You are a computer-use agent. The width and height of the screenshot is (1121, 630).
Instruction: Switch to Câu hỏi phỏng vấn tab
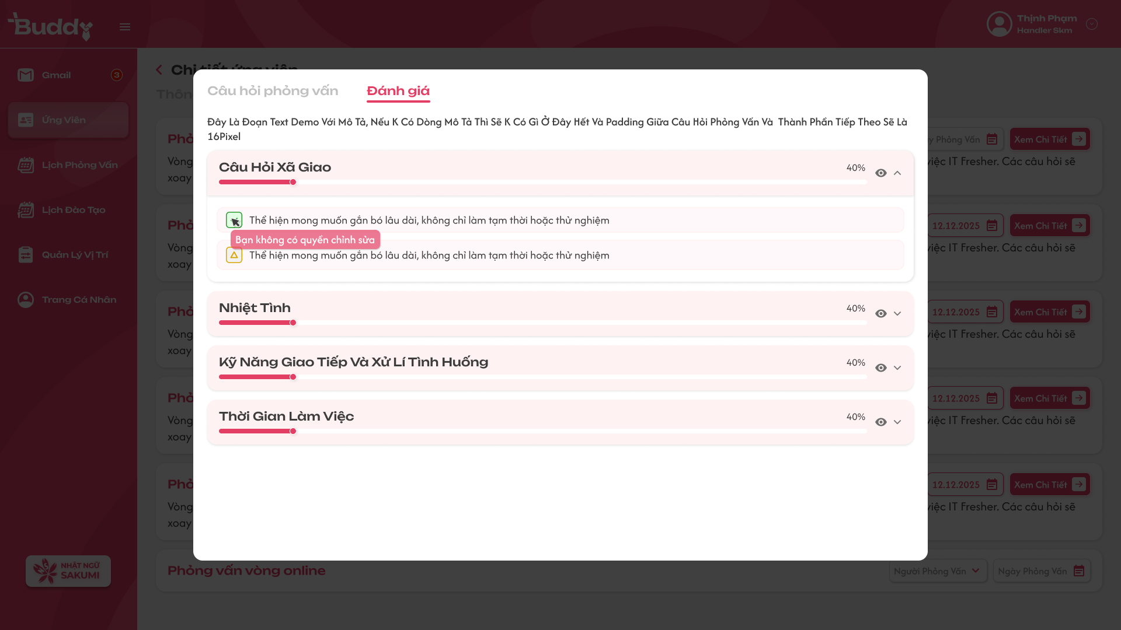point(273,91)
